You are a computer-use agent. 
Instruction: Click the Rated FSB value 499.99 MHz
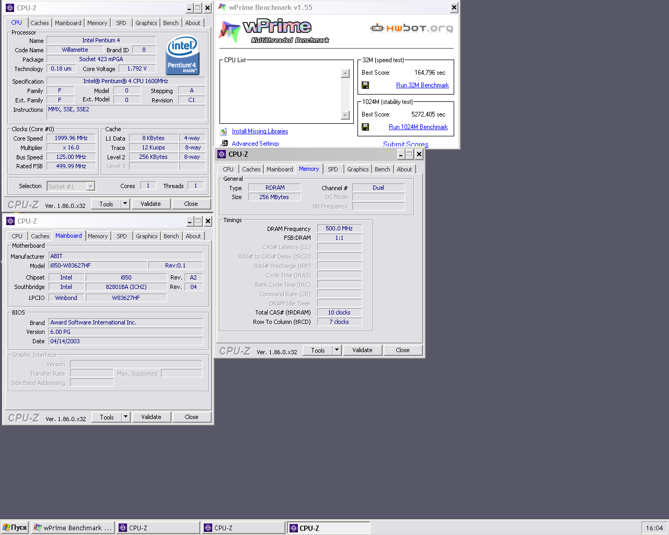coord(71,166)
